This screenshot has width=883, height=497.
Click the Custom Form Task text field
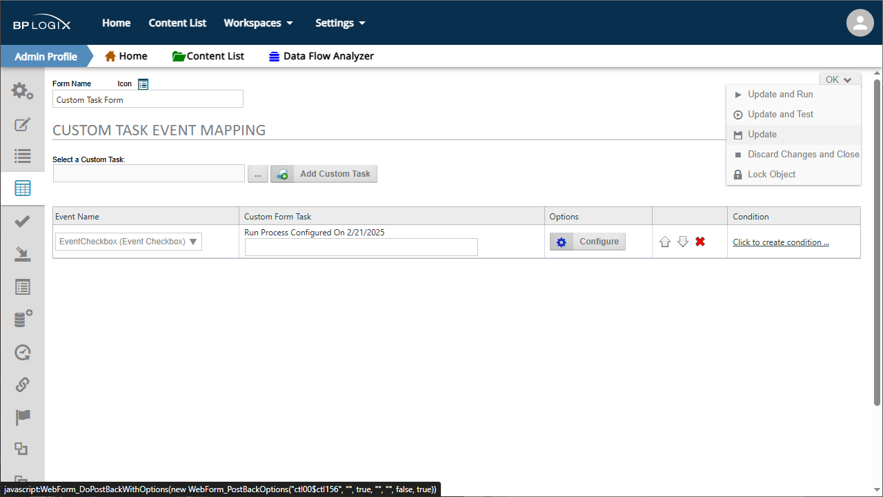coord(361,247)
